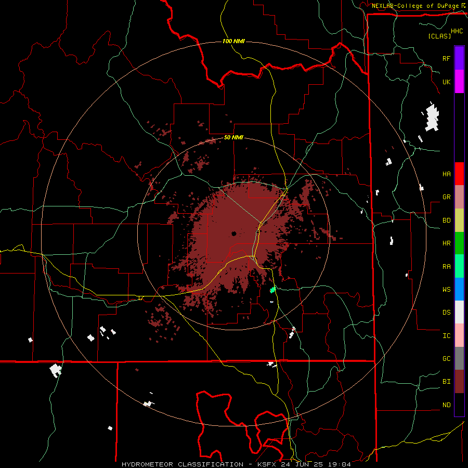Viewport: 468px width, 468px height.
Task: Click the HHC product label
Action: (457, 31)
